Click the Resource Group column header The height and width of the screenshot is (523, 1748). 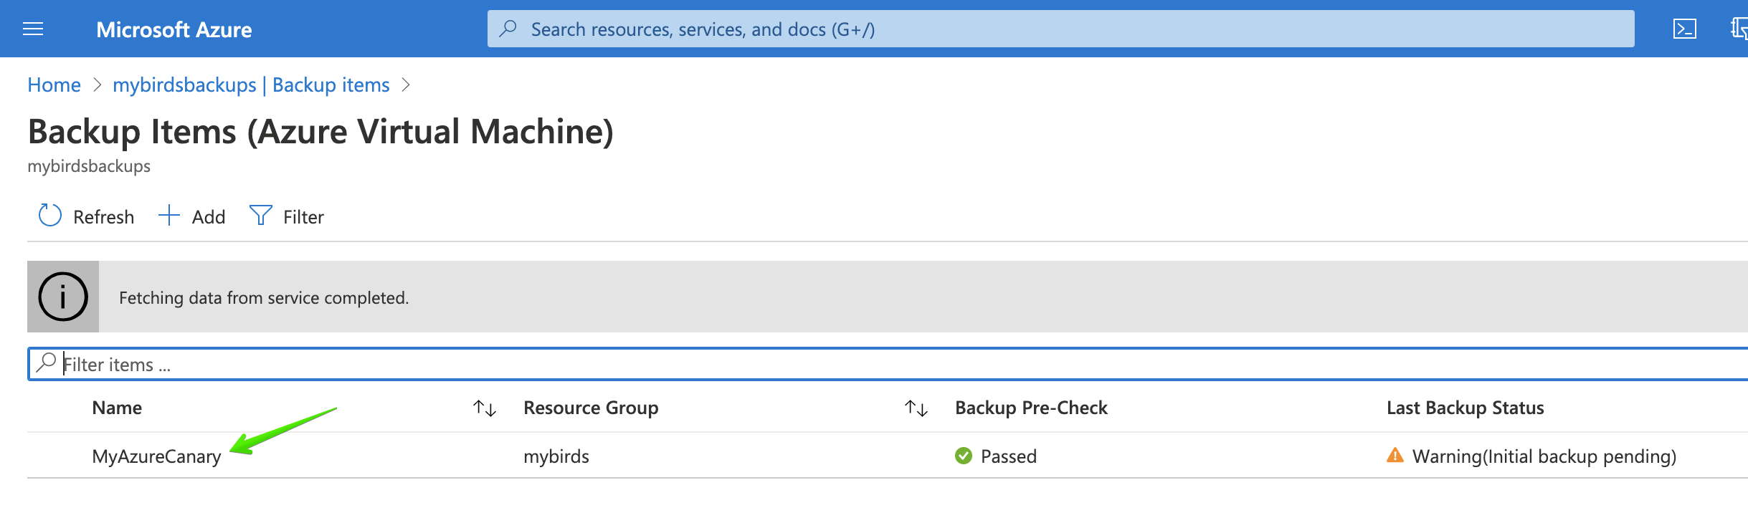pos(591,408)
